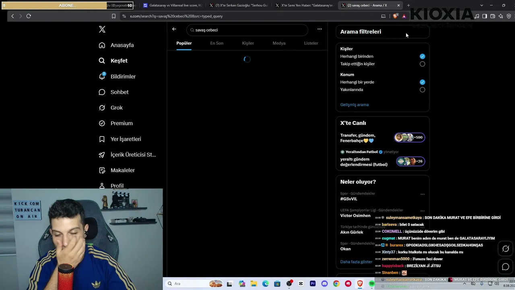Image resolution: width=515 pixels, height=290 pixels.
Task: Reload the page
Action: click(29, 16)
